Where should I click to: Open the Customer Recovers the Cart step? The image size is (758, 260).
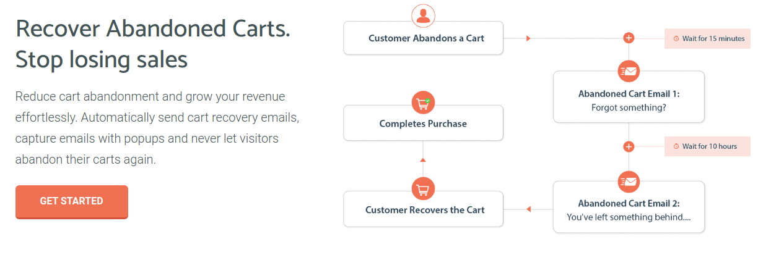[423, 209]
